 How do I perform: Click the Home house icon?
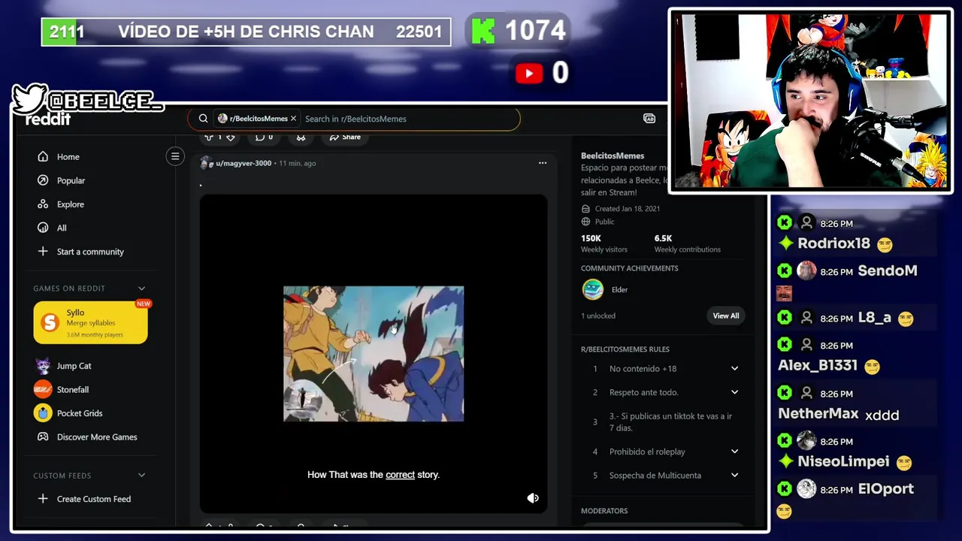pos(43,156)
